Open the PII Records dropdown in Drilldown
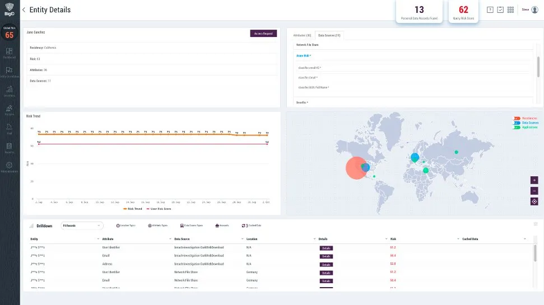The image size is (544, 305). coord(82,226)
